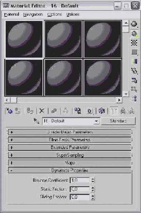The height and width of the screenshot is (213, 141).
Task: Toggle Show Map in Viewport icon
Action: [x=102, y=111]
